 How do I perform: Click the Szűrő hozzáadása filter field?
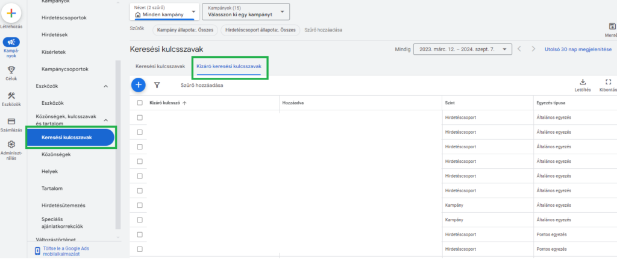coord(202,86)
